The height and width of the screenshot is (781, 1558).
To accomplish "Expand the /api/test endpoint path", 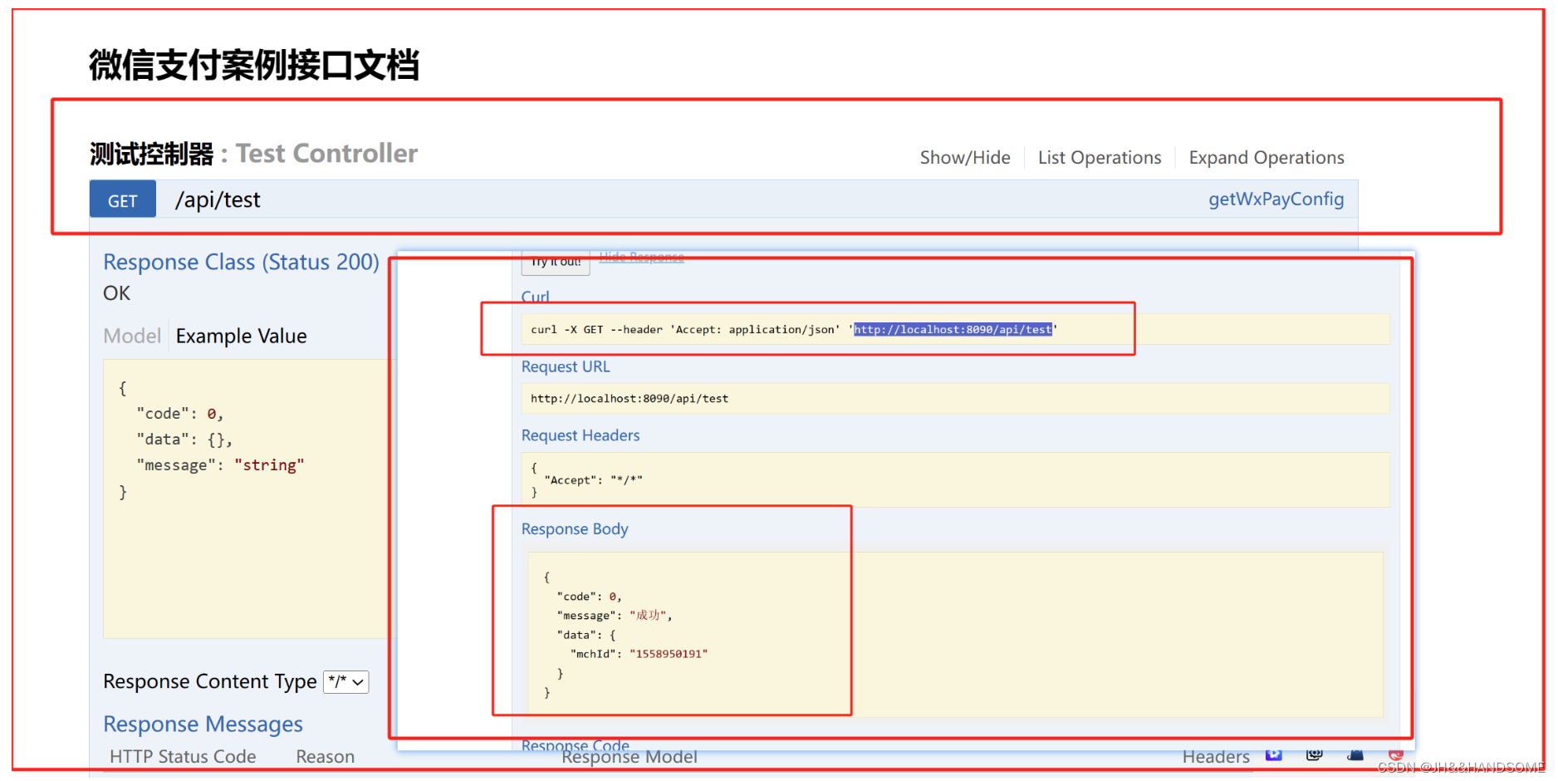I will pyautogui.click(x=218, y=199).
